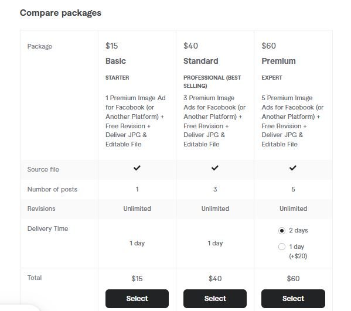Click the Basic package title

[x=116, y=61]
